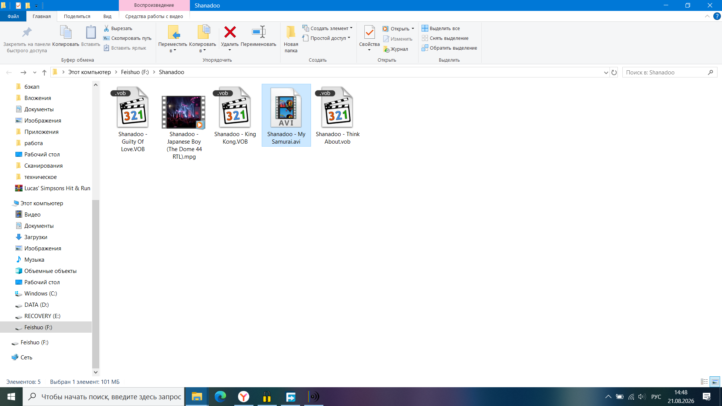Expand address bar history dropdown
The image size is (722, 406).
pyautogui.click(x=606, y=72)
